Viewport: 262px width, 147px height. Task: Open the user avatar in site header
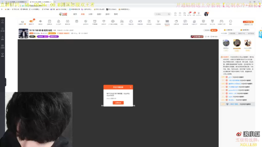206,14
